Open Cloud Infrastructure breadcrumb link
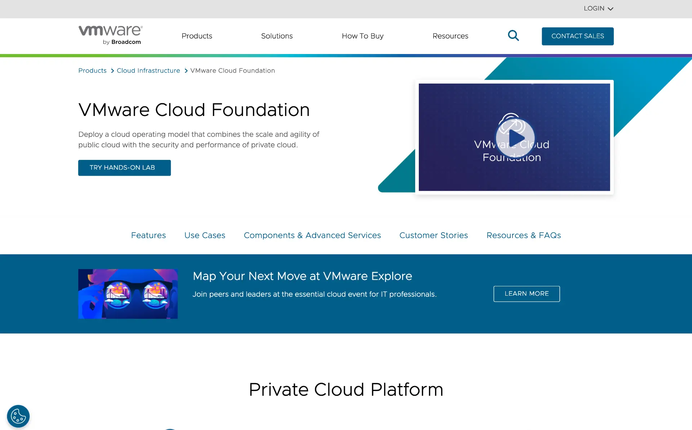Viewport: 692px width, 430px height. (x=148, y=71)
